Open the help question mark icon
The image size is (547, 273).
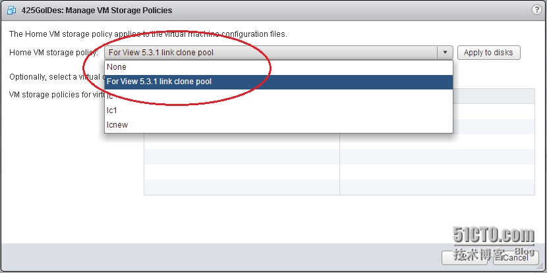pos(537,10)
